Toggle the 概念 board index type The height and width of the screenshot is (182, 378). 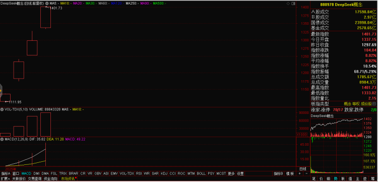click(x=348, y=104)
